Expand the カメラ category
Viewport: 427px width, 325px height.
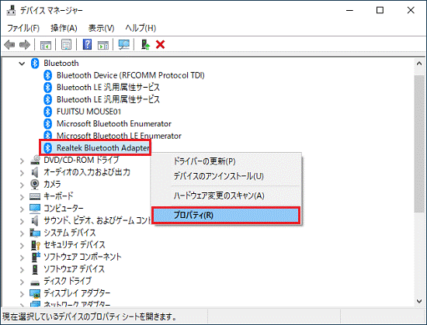pos(22,185)
